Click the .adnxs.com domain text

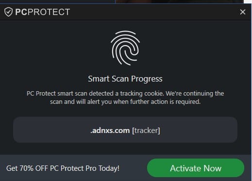coord(110,131)
